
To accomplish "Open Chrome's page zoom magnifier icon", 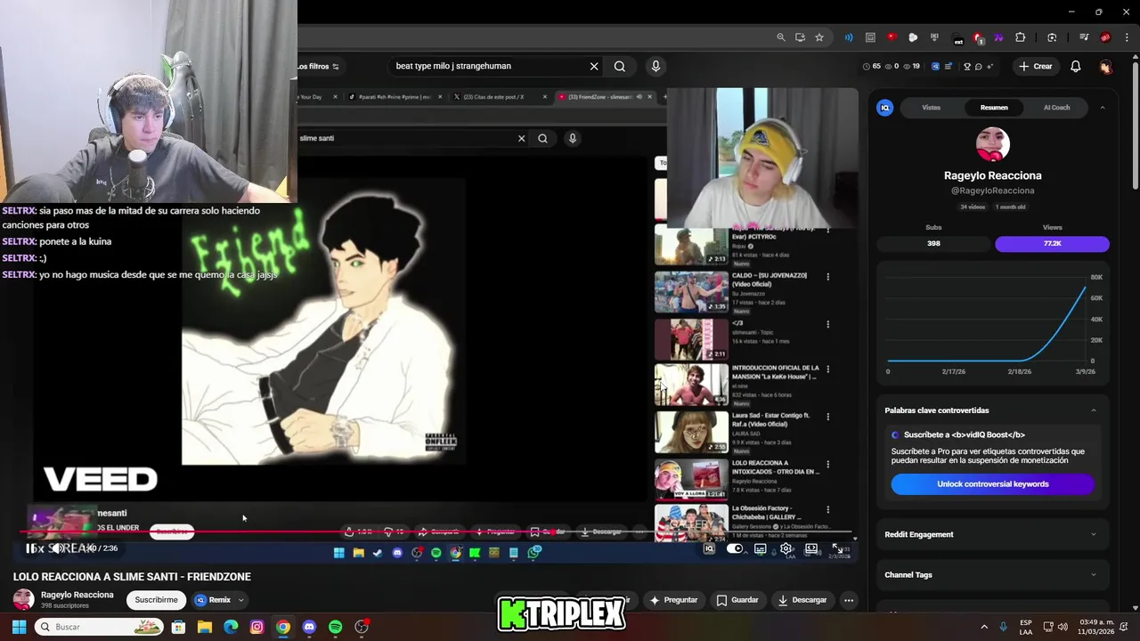I will [781, 37].
